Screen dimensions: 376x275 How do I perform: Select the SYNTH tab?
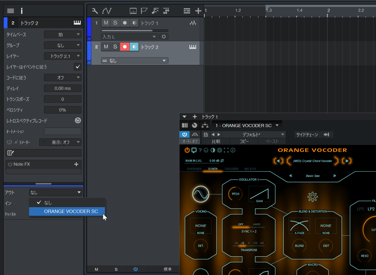click(x=213, y=169)
